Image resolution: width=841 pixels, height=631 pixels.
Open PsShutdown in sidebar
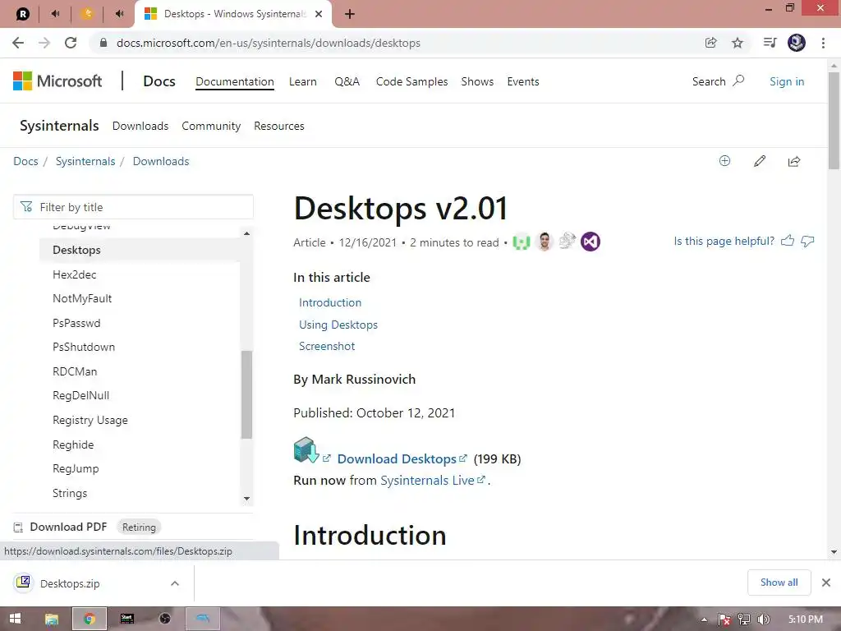(x=84, y=348)
